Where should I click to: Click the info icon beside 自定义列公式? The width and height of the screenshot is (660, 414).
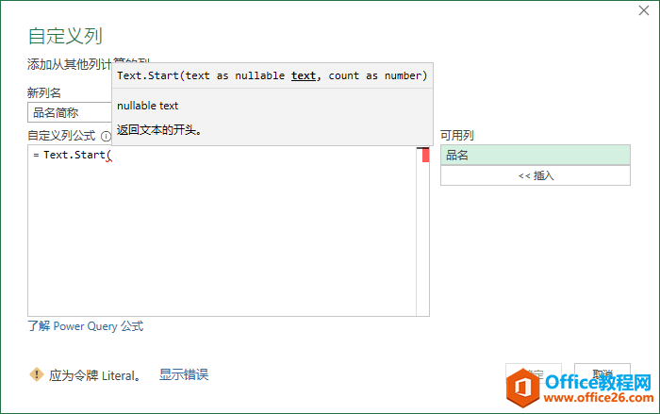pos(106,137)
